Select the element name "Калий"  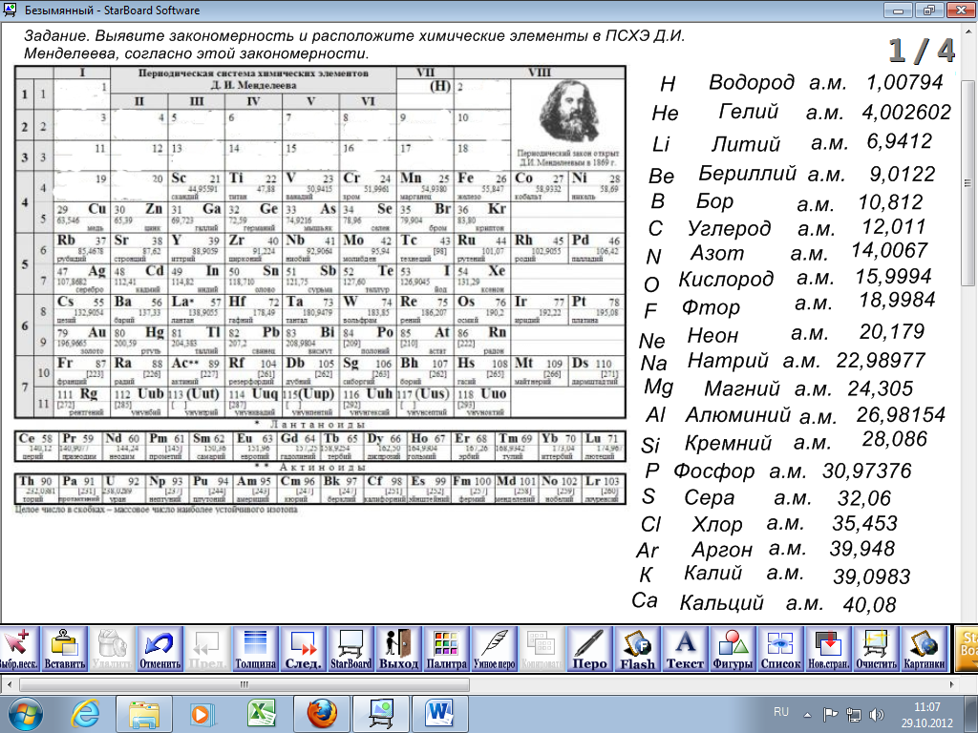pyautogui.click(x=712, y=574)
